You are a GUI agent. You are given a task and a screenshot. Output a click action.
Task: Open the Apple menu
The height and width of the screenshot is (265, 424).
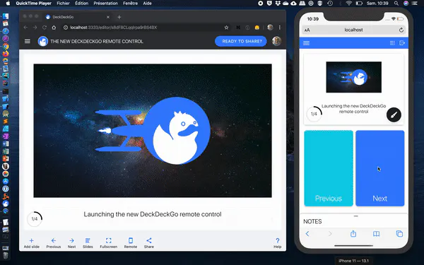[x=8, y=4]
